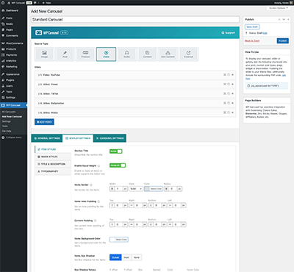Image resolution: width=294 pixels, height=272 pixels.
Task: Remove the YouTube video row
Action: tap(232, 75)
